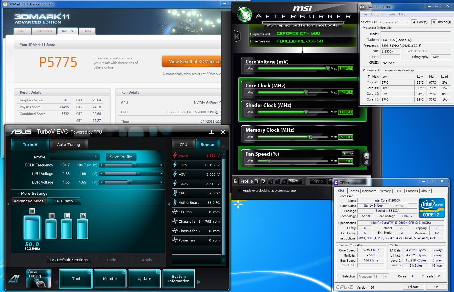
Task: Select Afterburner profile slot 5
Action: click(284, 181)
